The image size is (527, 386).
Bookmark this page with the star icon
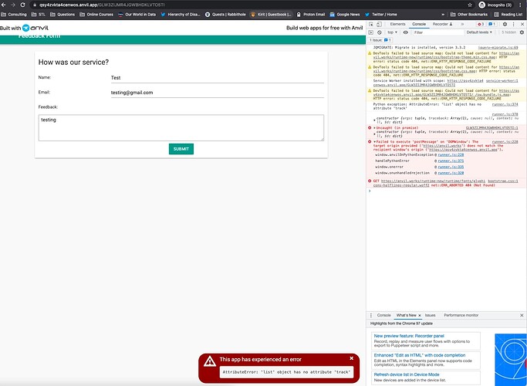point(470,5)
